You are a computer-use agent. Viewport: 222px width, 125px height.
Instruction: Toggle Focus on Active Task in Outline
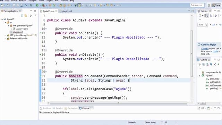pyautogui.click(x=200, y=64)
